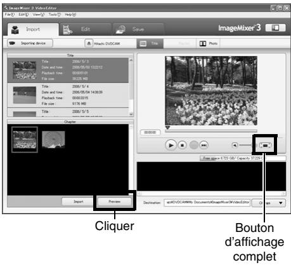Open the Tools menu
This screenshot has height=265, width=291.
55,15
